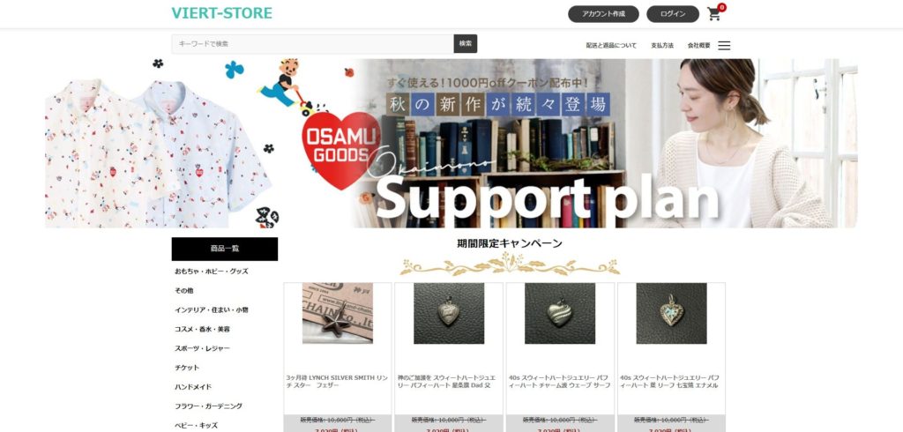This screenshot has width=903, height=432.
Task: Open the hamburger menu icon
Action: (x=724, y=46)
